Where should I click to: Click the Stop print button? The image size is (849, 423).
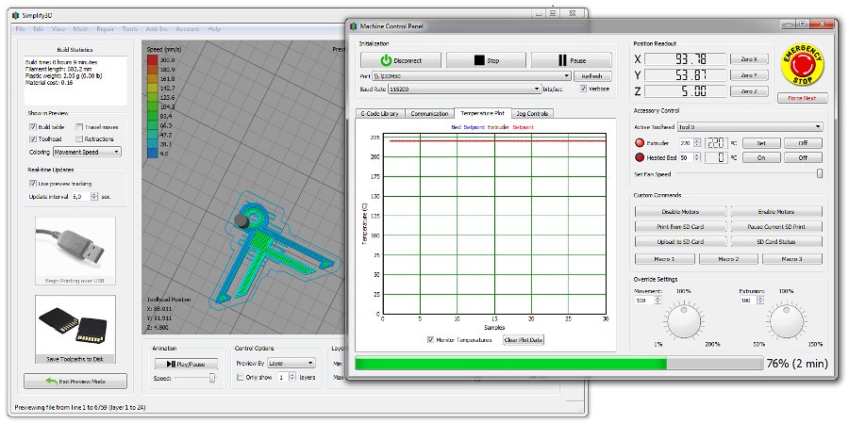pos(486,60)
